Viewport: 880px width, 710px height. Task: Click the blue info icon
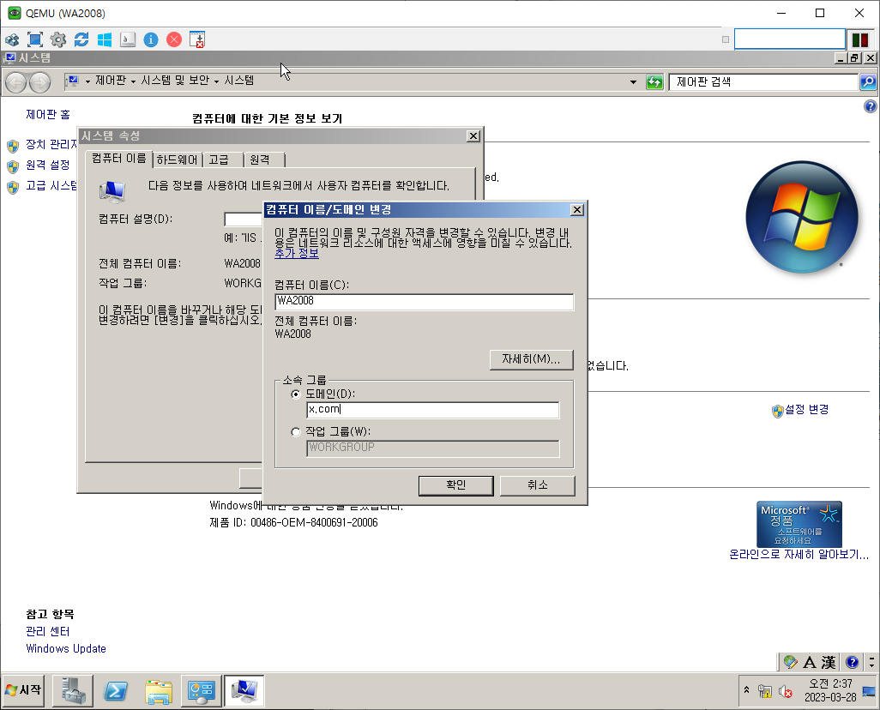pos(151,39)
